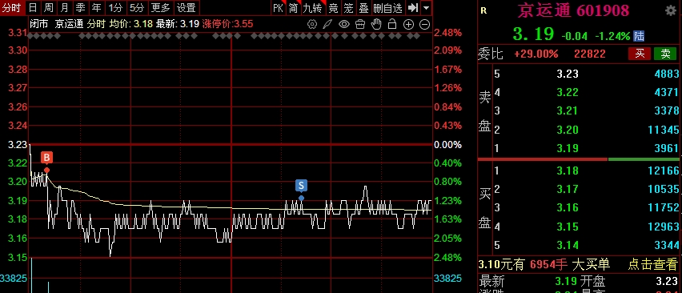Open the 九转 indicator option
Screen dimensions: 682x293
(x=312, y=7)
